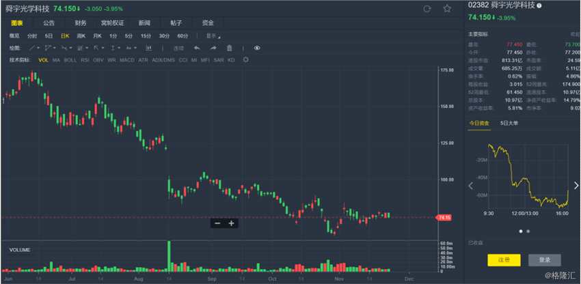The width and height of the screenshot is (581, 284).
Task: Switch chart to 分时 view
Action: (x=32, y=36)
